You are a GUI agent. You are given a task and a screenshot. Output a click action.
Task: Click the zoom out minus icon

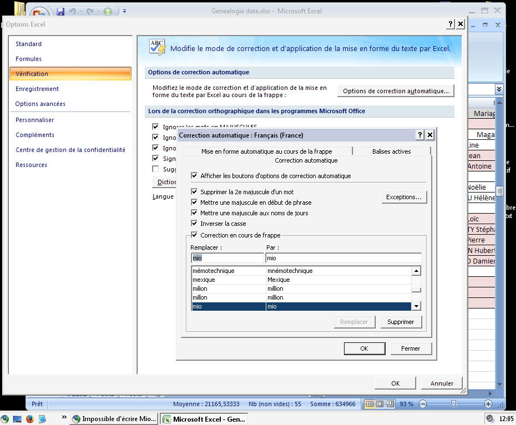pyautogui.click(x=423, y=404)
